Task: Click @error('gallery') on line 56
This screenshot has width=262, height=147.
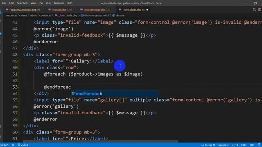Action: (x=56, y=106)
